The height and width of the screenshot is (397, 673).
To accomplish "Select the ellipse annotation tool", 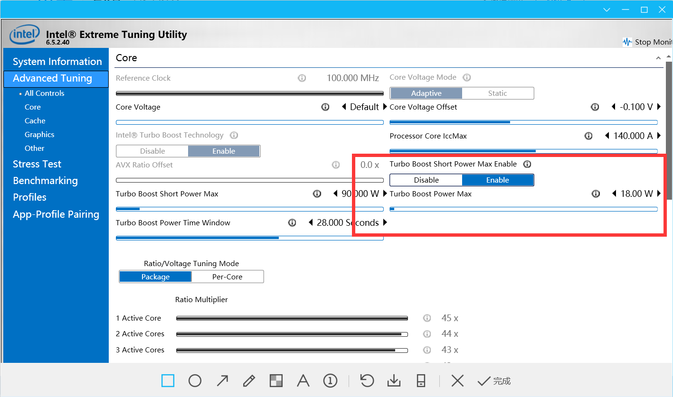I will click(x=195, y=380).
